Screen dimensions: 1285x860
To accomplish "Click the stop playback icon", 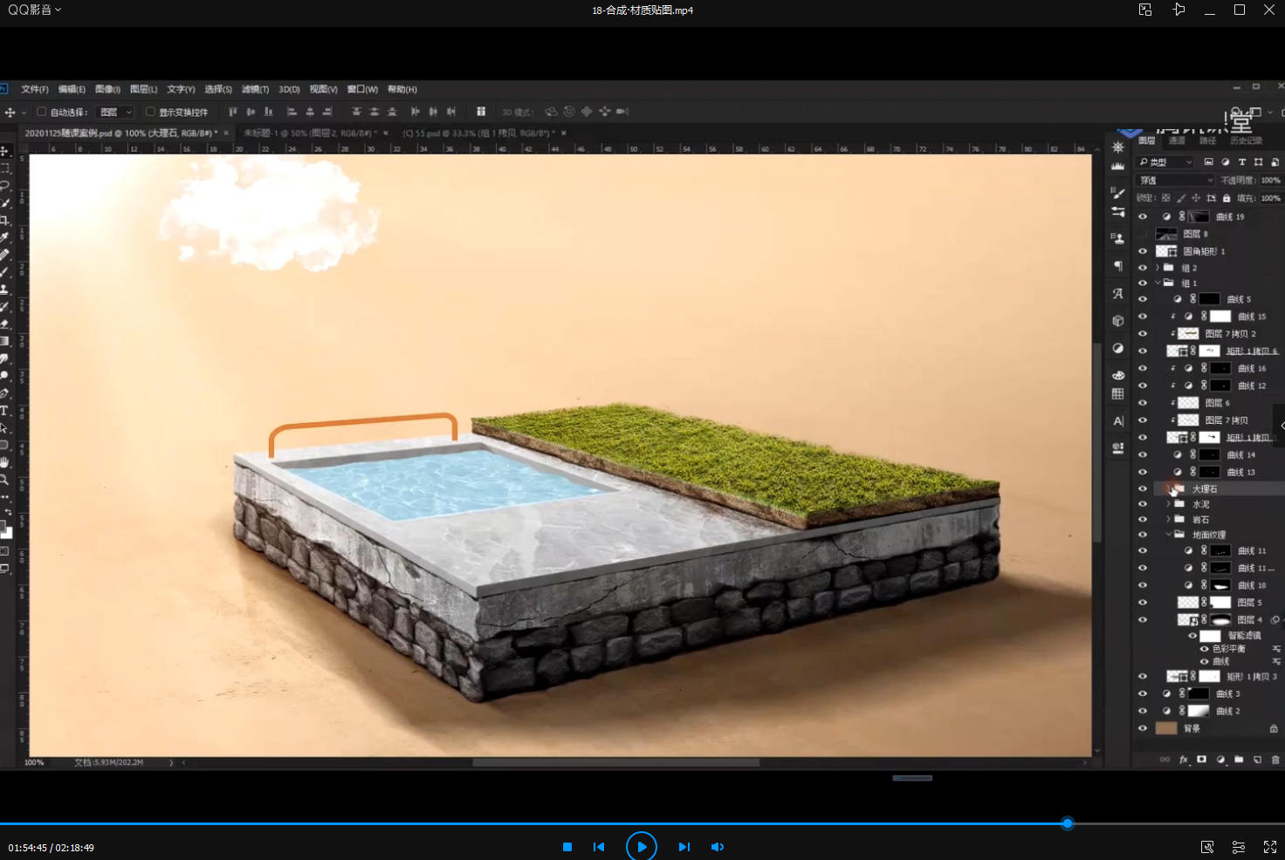I will tap(567, 847).
